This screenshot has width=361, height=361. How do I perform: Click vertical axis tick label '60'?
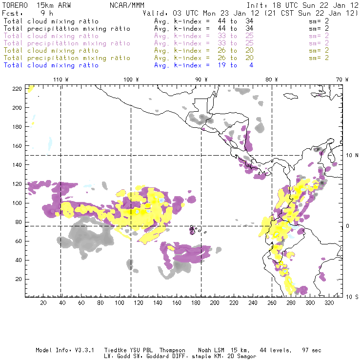click(x=19, y=241)
